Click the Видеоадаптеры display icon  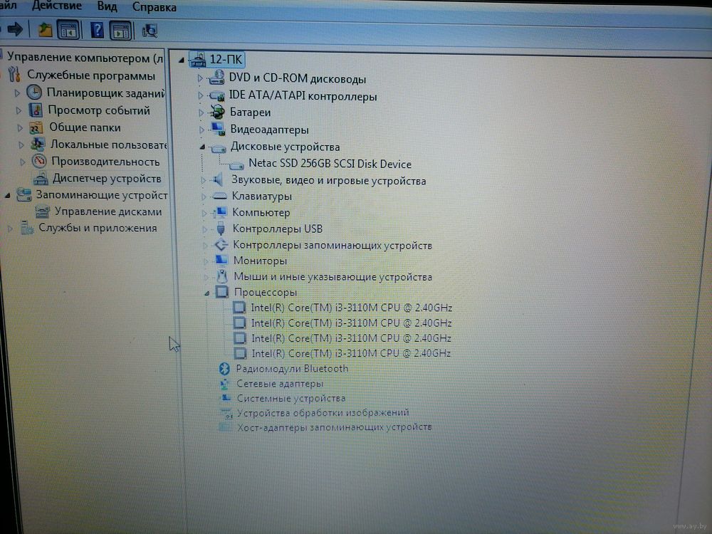click(x=218, y=129)
